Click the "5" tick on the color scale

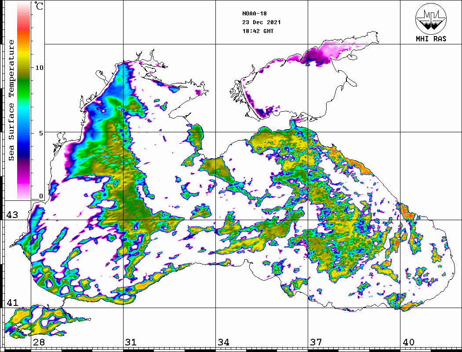click(x=41, y=133)
